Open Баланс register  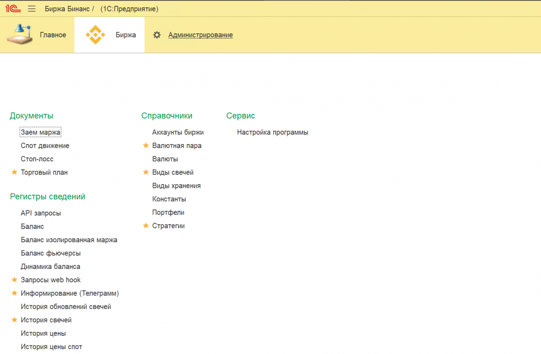[32, 226]
